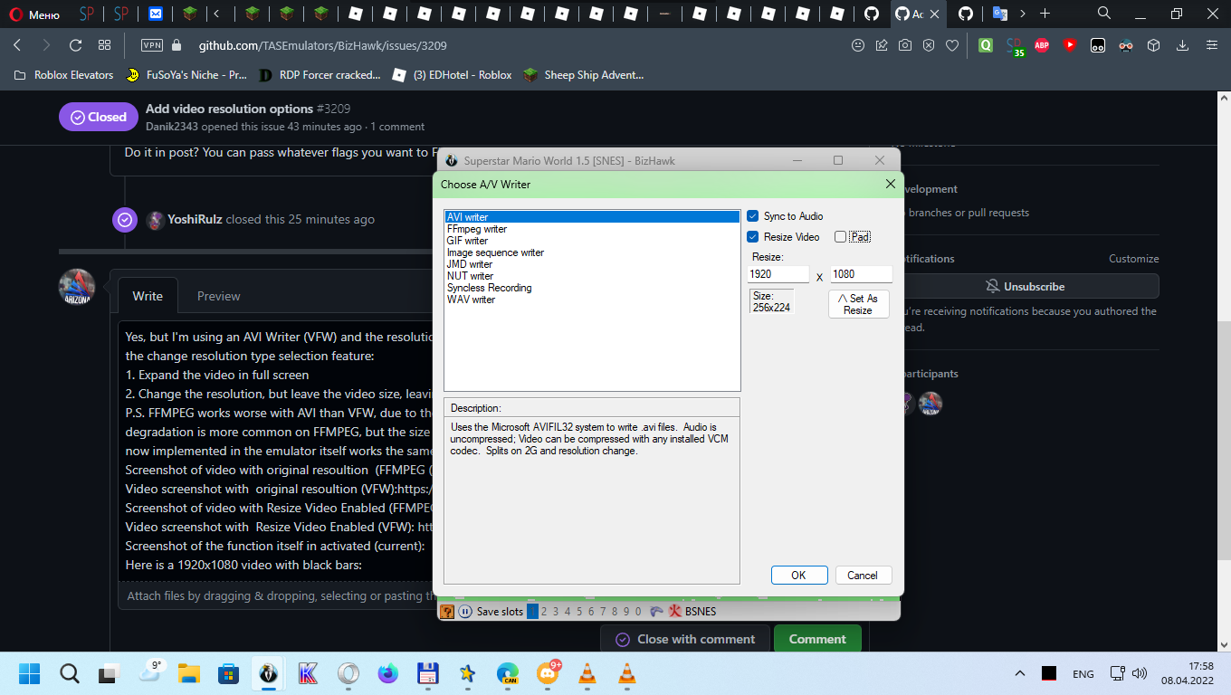The height and width of the screenshot is (695, 1231).
Task: Disable the Sync to Audio checkbox
Action: (753, 215)
